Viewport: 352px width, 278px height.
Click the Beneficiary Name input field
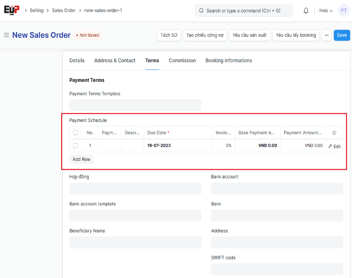[135, 242]
